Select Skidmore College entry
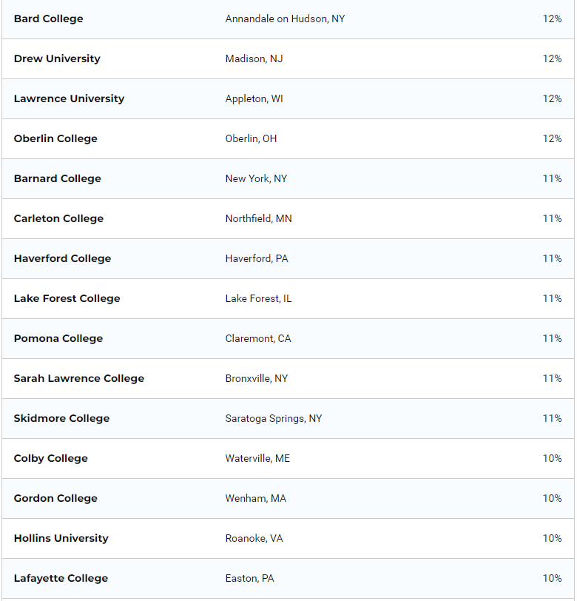This screenshot has height=601, width=577. 61,418
